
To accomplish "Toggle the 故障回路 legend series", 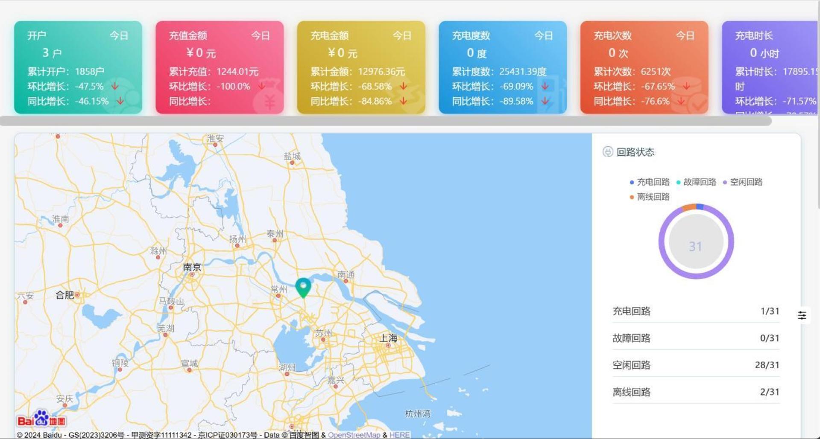I will point(696,182).
